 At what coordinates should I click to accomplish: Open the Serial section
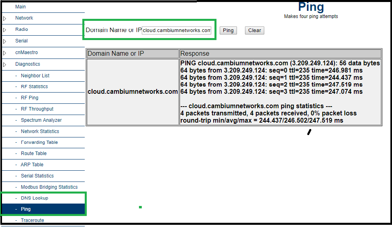(21, 40)
